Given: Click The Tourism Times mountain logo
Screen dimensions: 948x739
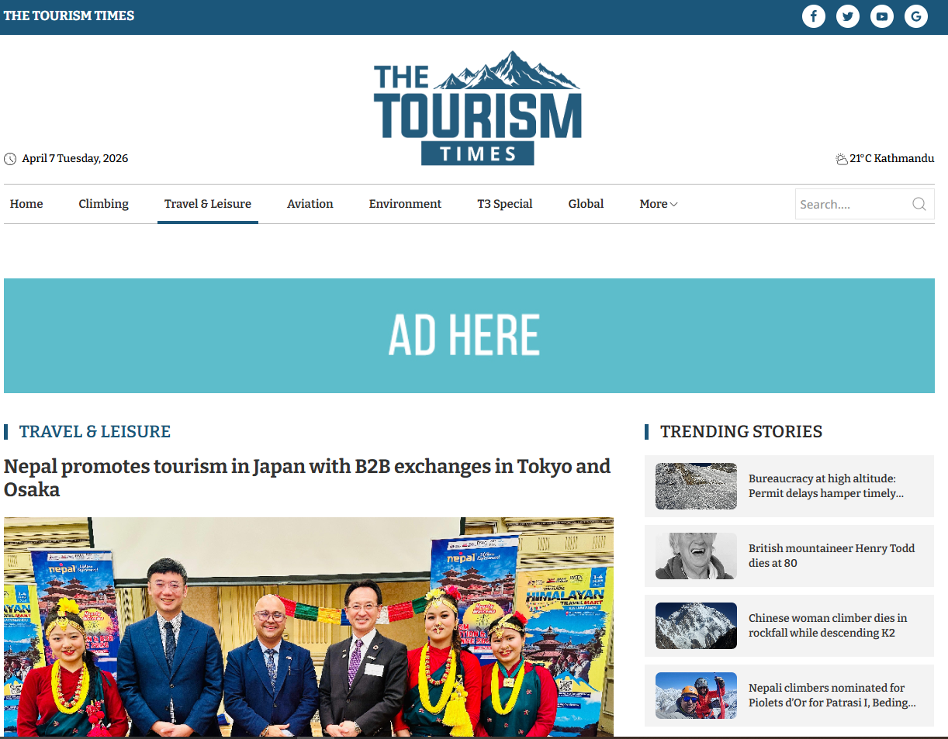Looking at the screenshot, I should point(477,108).
